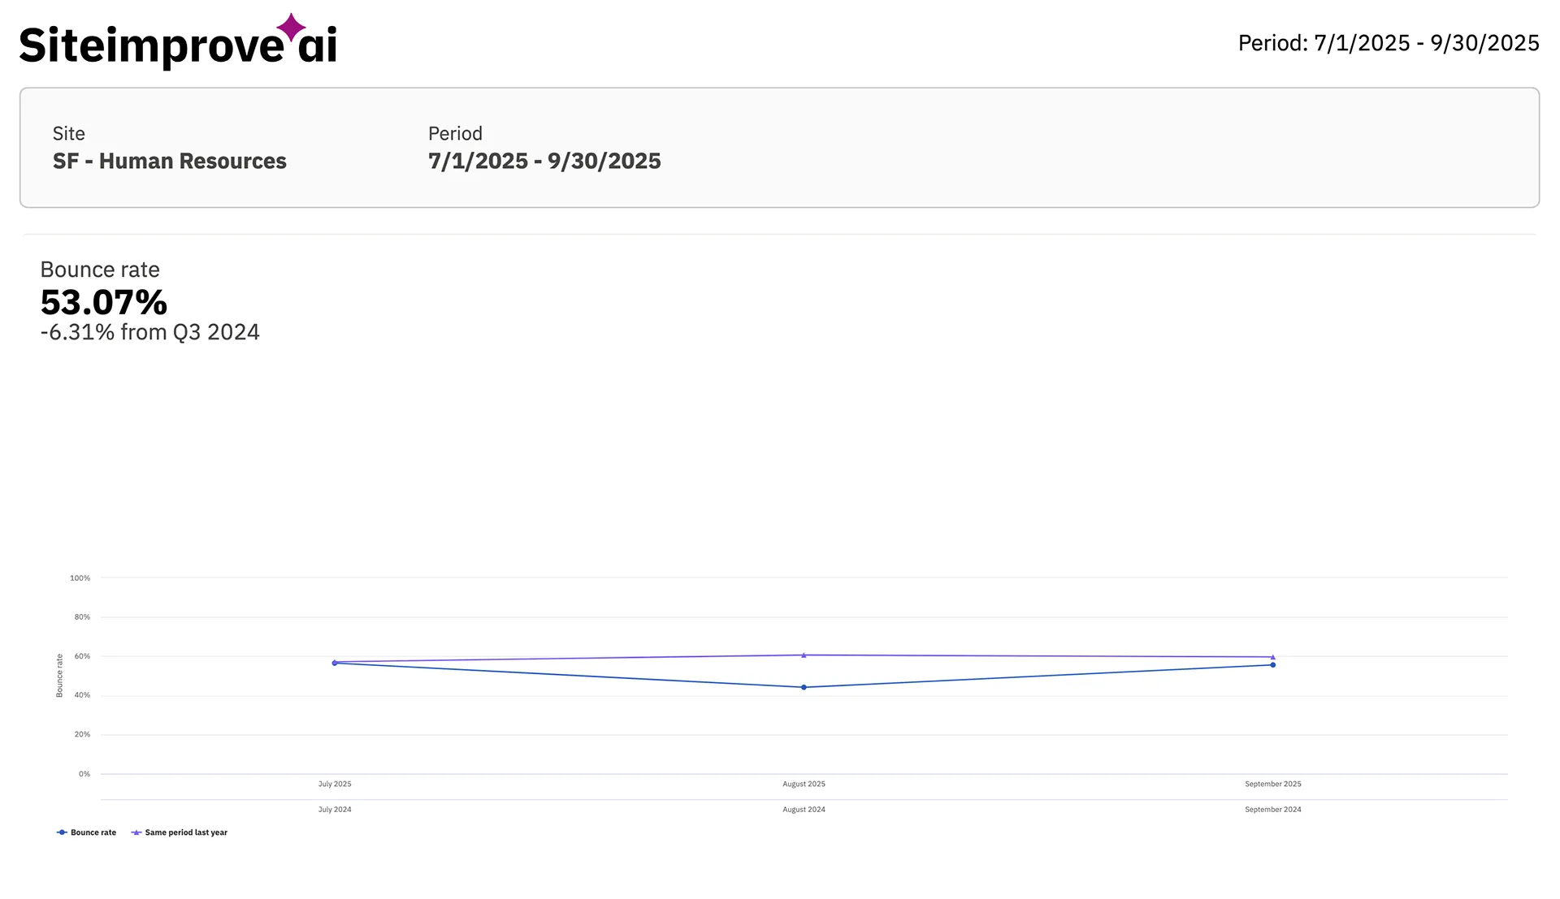Viewport: 1560px width, 899px height.
Task: Click the site name SF - Human Resources
Action: tap(168, 161)
